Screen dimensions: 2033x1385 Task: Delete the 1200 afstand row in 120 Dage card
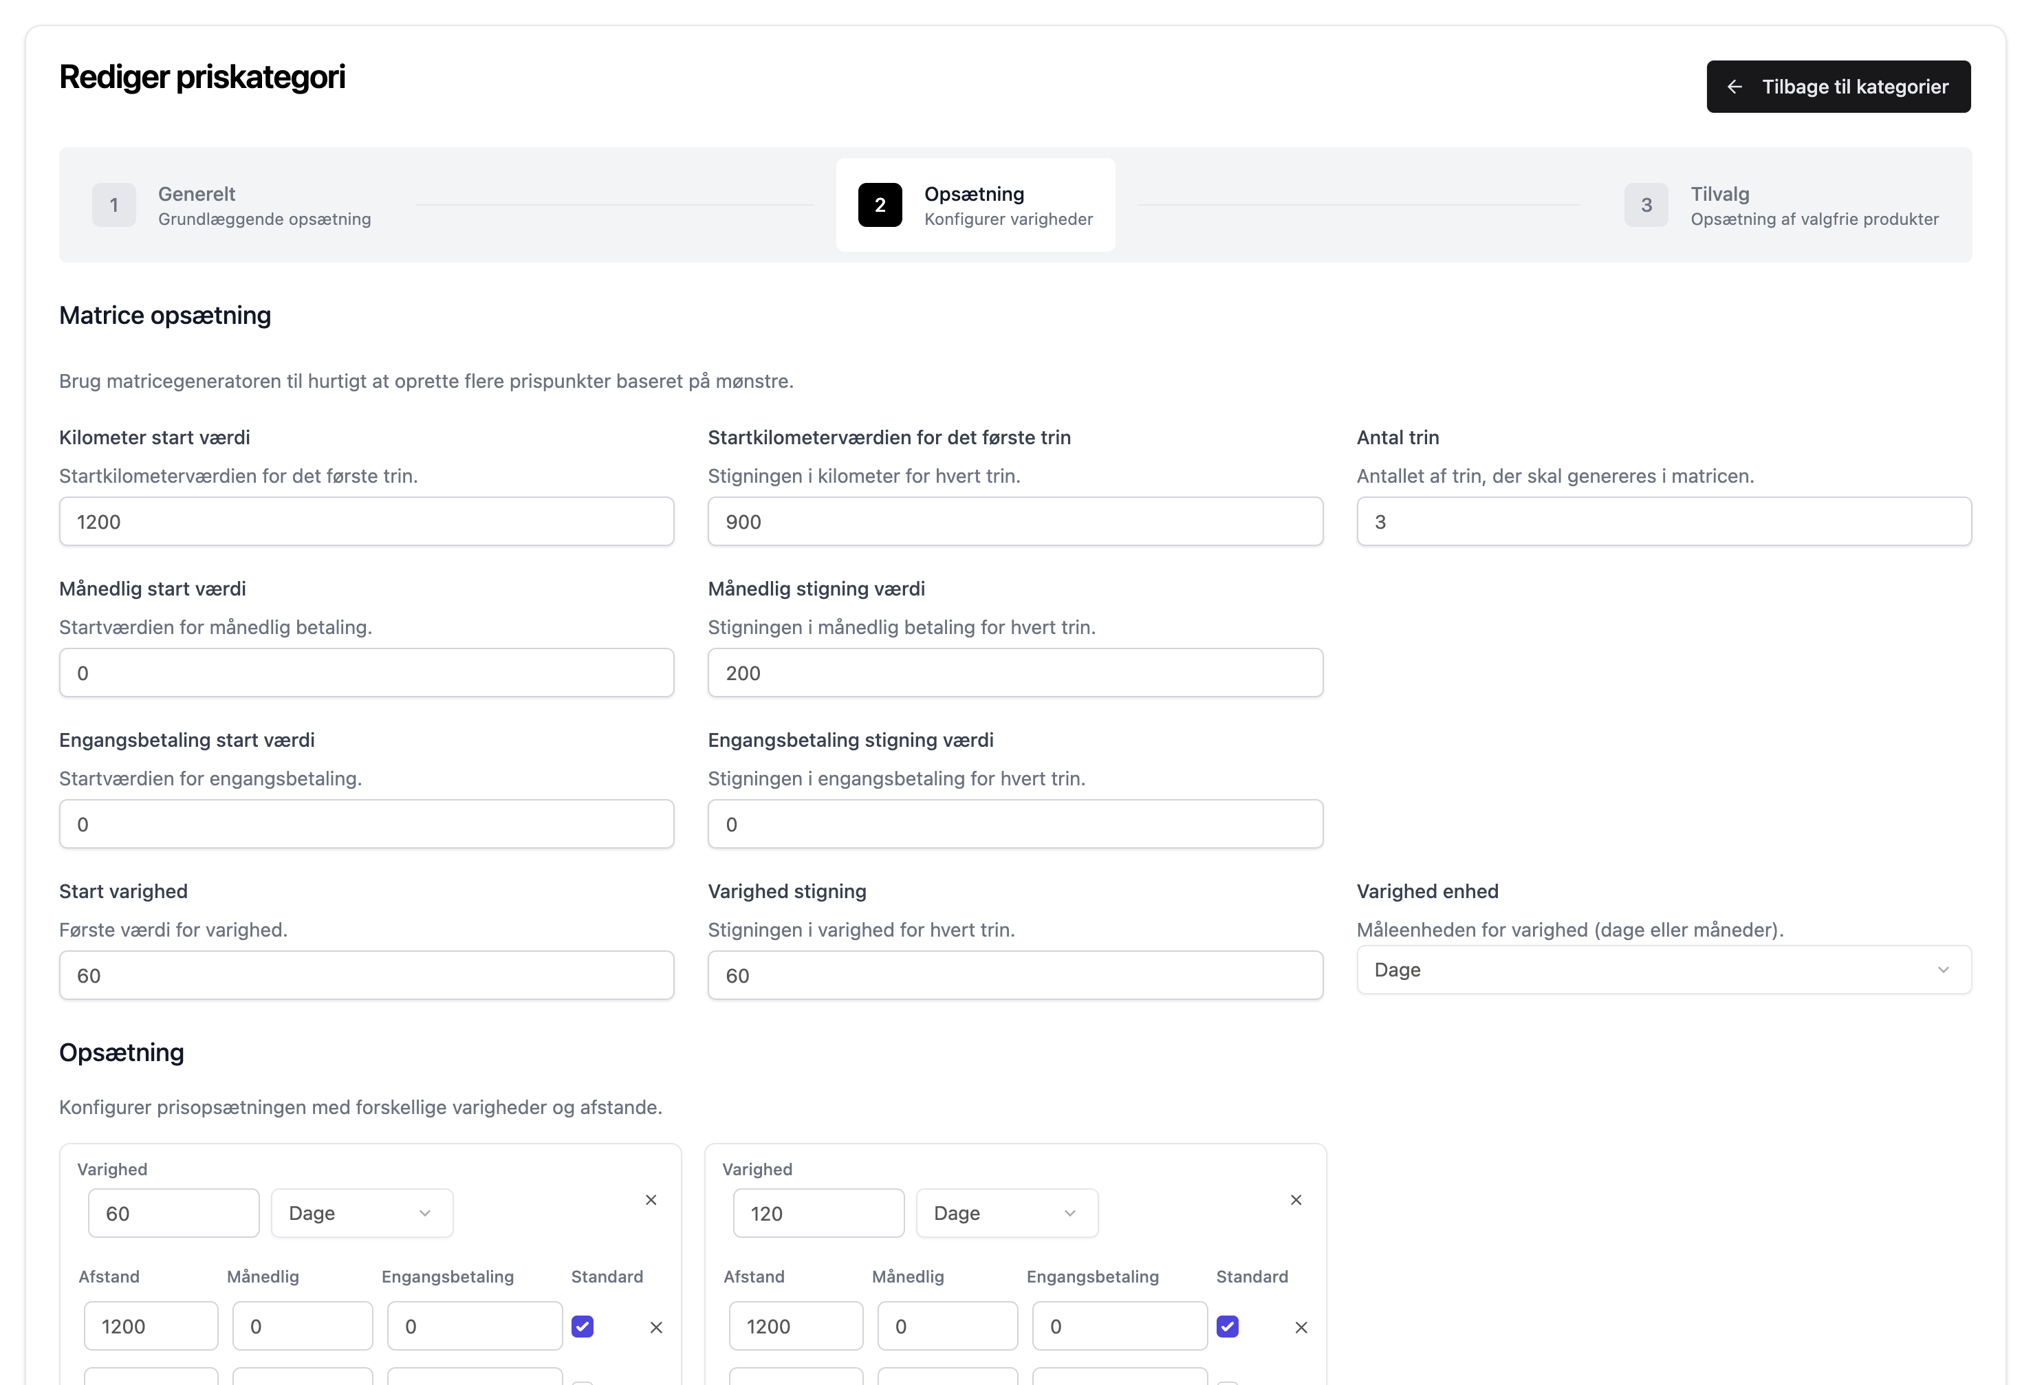pos(1301,1327)
